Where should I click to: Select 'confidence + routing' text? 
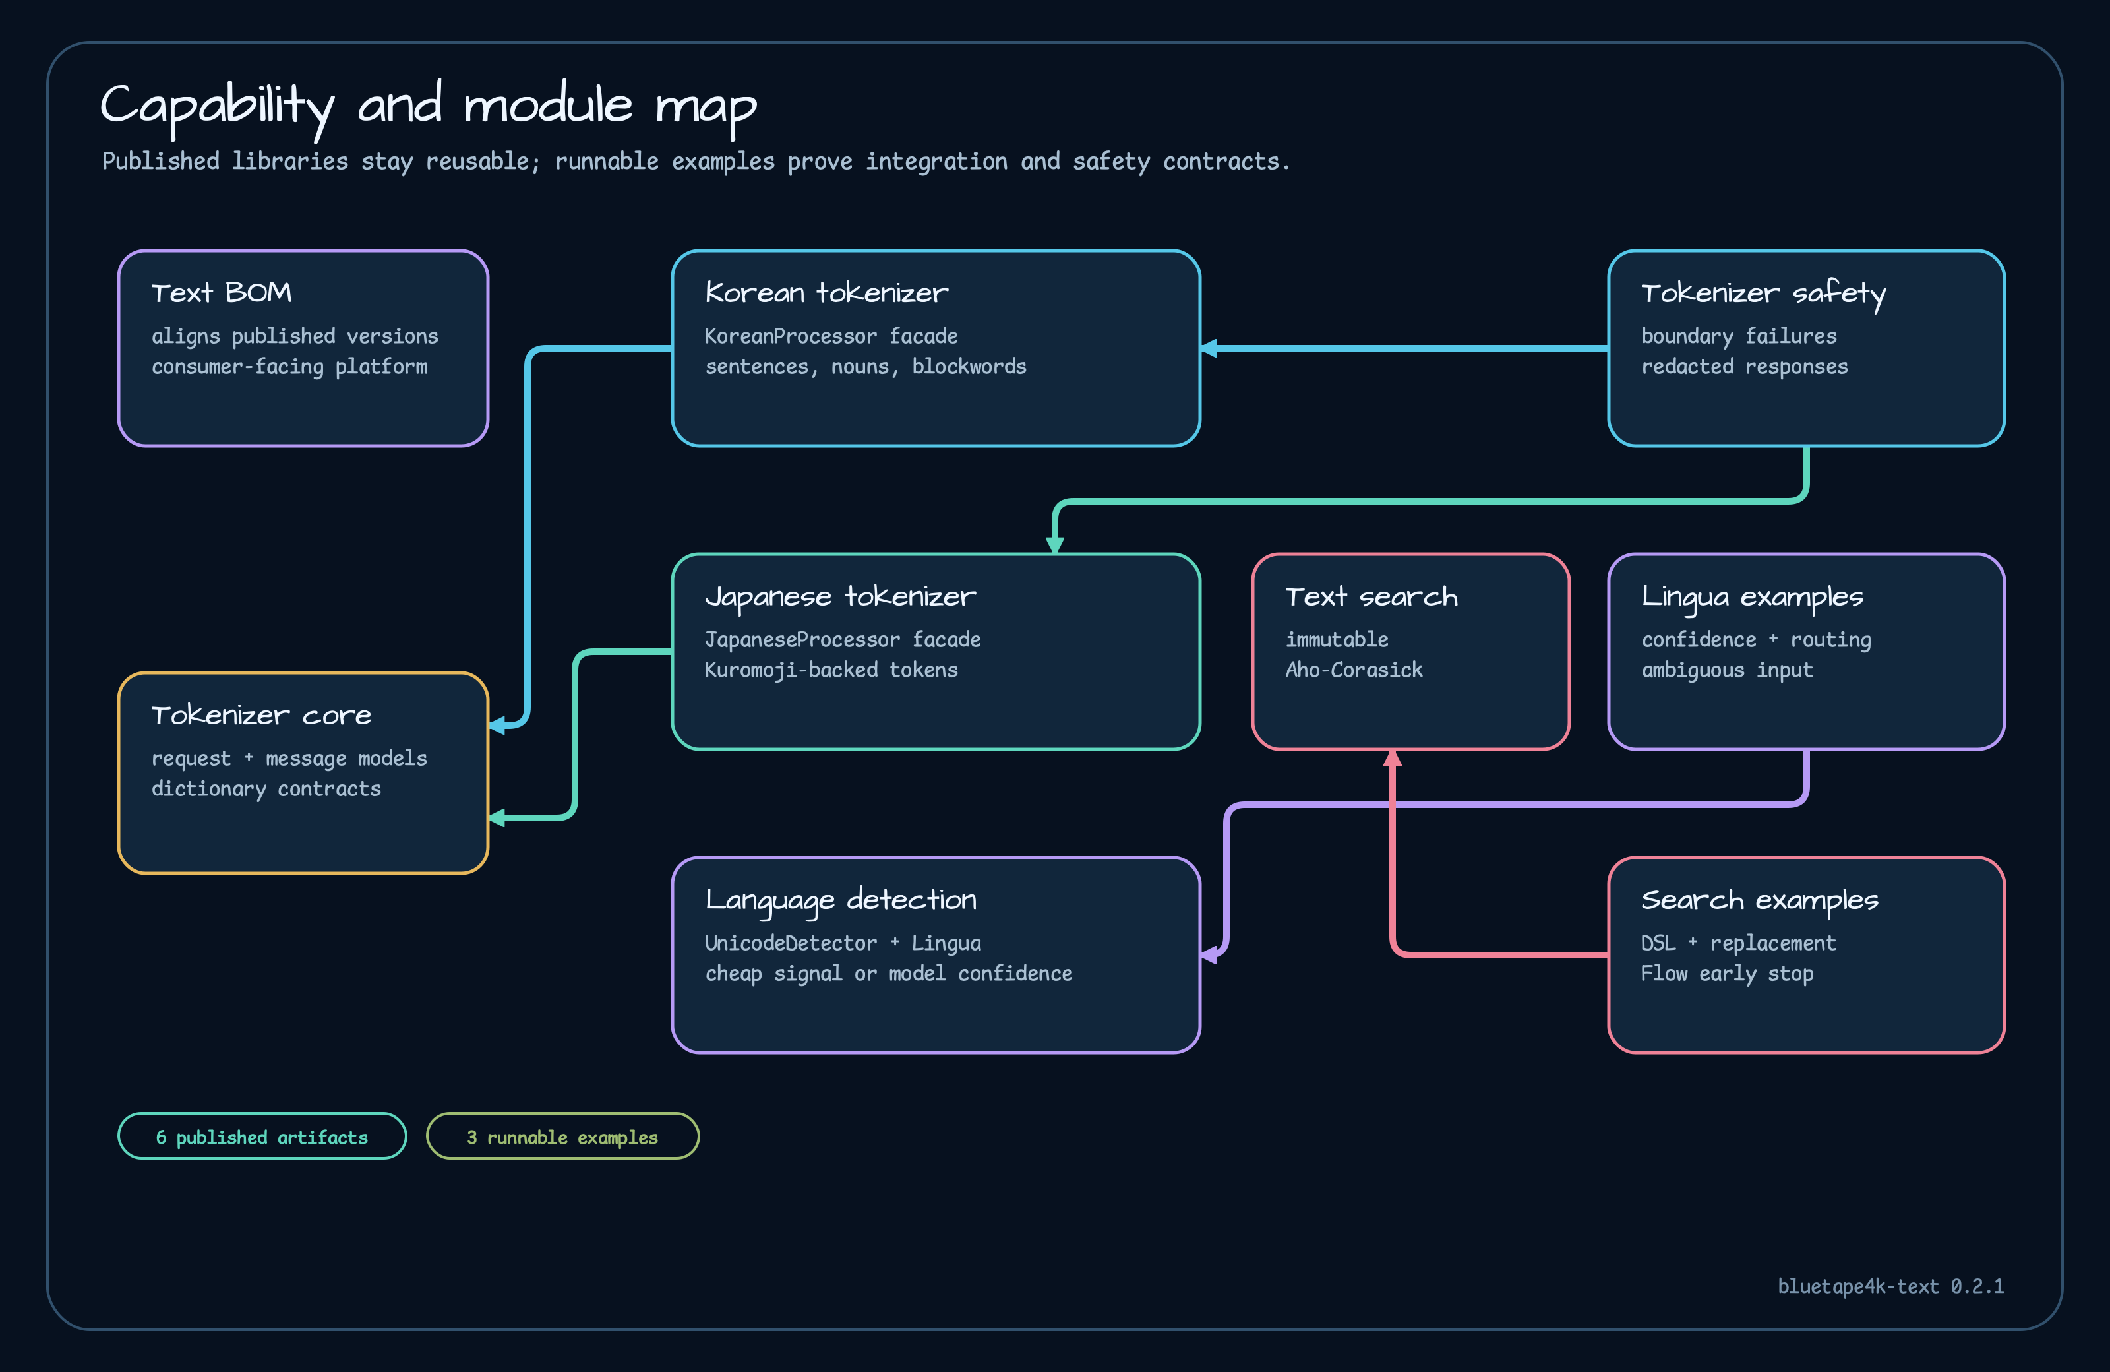tap(1755, 639)
